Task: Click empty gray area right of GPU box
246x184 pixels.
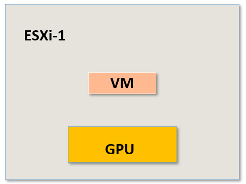Action: pos(207,145)
